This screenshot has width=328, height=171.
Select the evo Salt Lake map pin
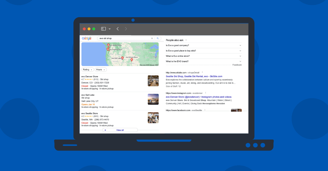pyautogui.click(x=122, y=58)
